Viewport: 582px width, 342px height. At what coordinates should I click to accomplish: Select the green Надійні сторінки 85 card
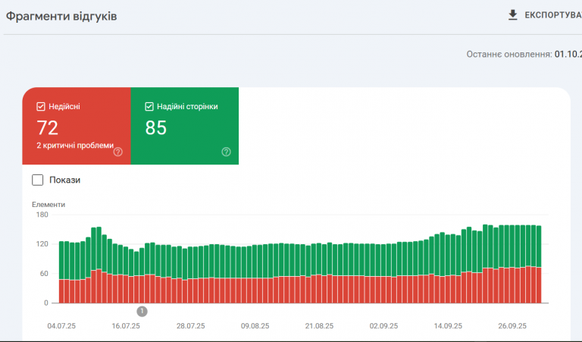tap(184, 126)
